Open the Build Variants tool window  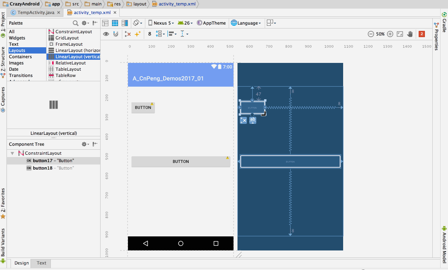3,245
